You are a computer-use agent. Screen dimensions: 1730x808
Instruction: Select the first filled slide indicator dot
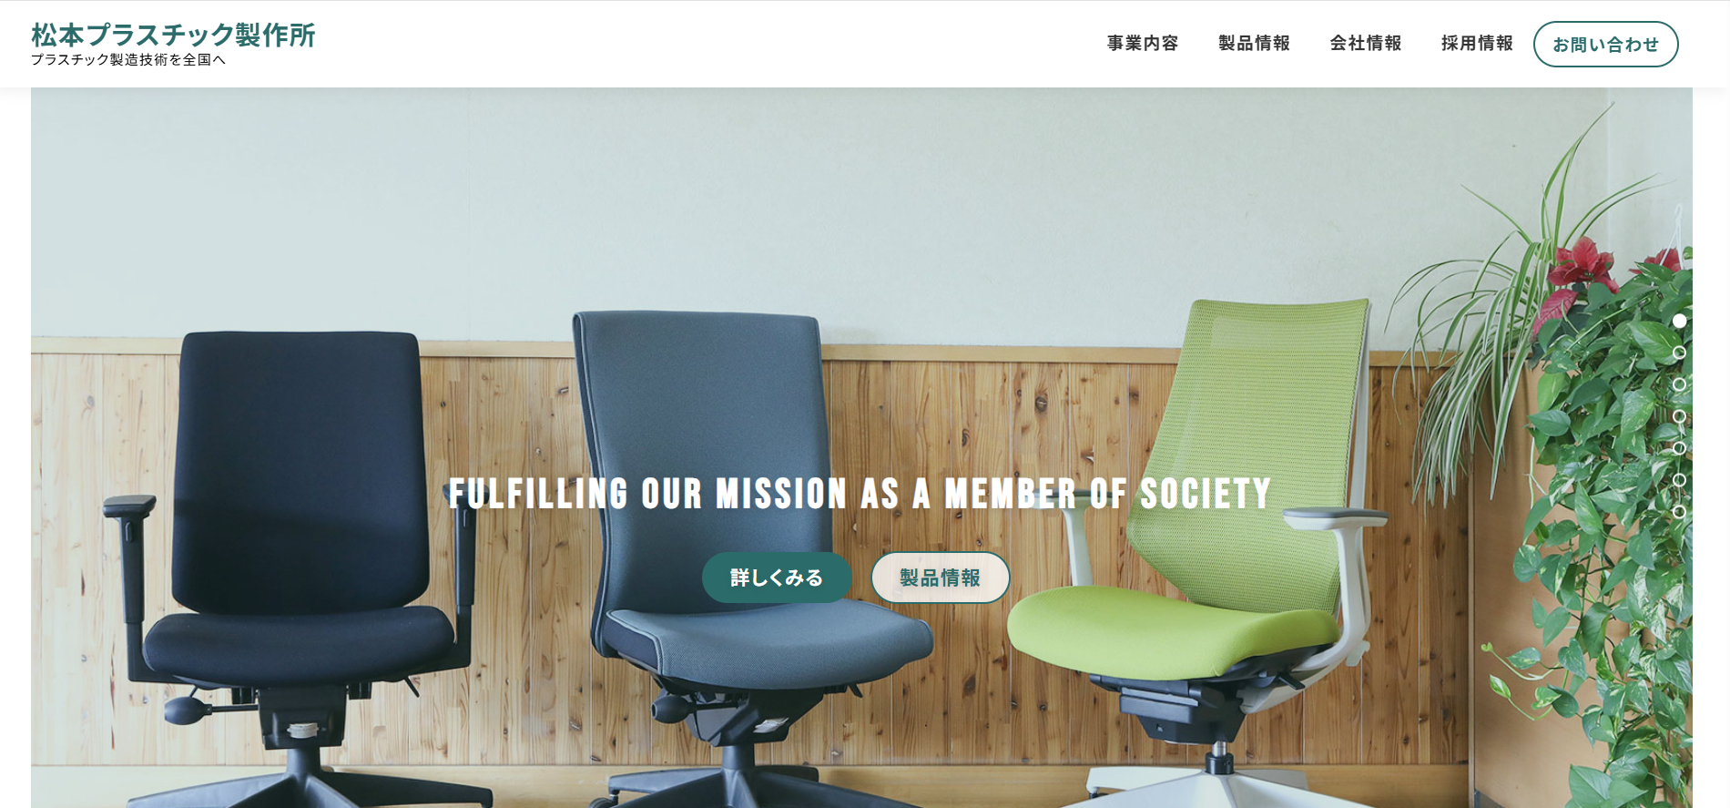(x=1680, y=321)
